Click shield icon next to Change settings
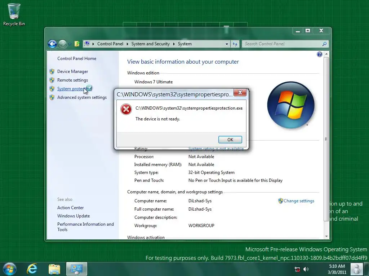 [x=280, y=201]
